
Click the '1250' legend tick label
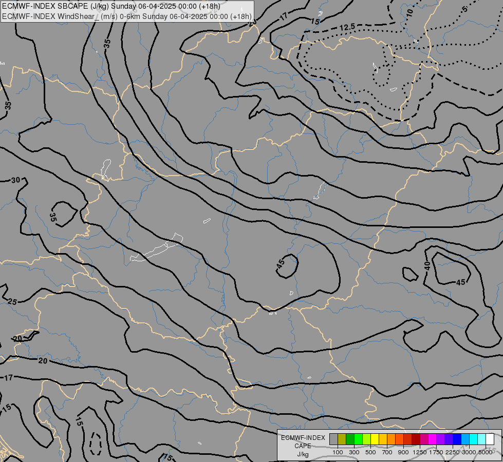coord(420,452)
